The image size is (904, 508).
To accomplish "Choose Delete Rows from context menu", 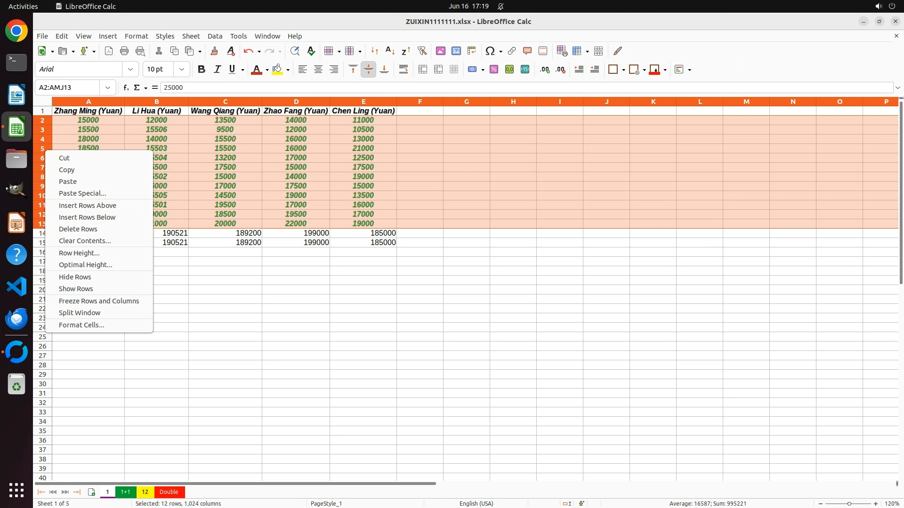I will point(78,229).
